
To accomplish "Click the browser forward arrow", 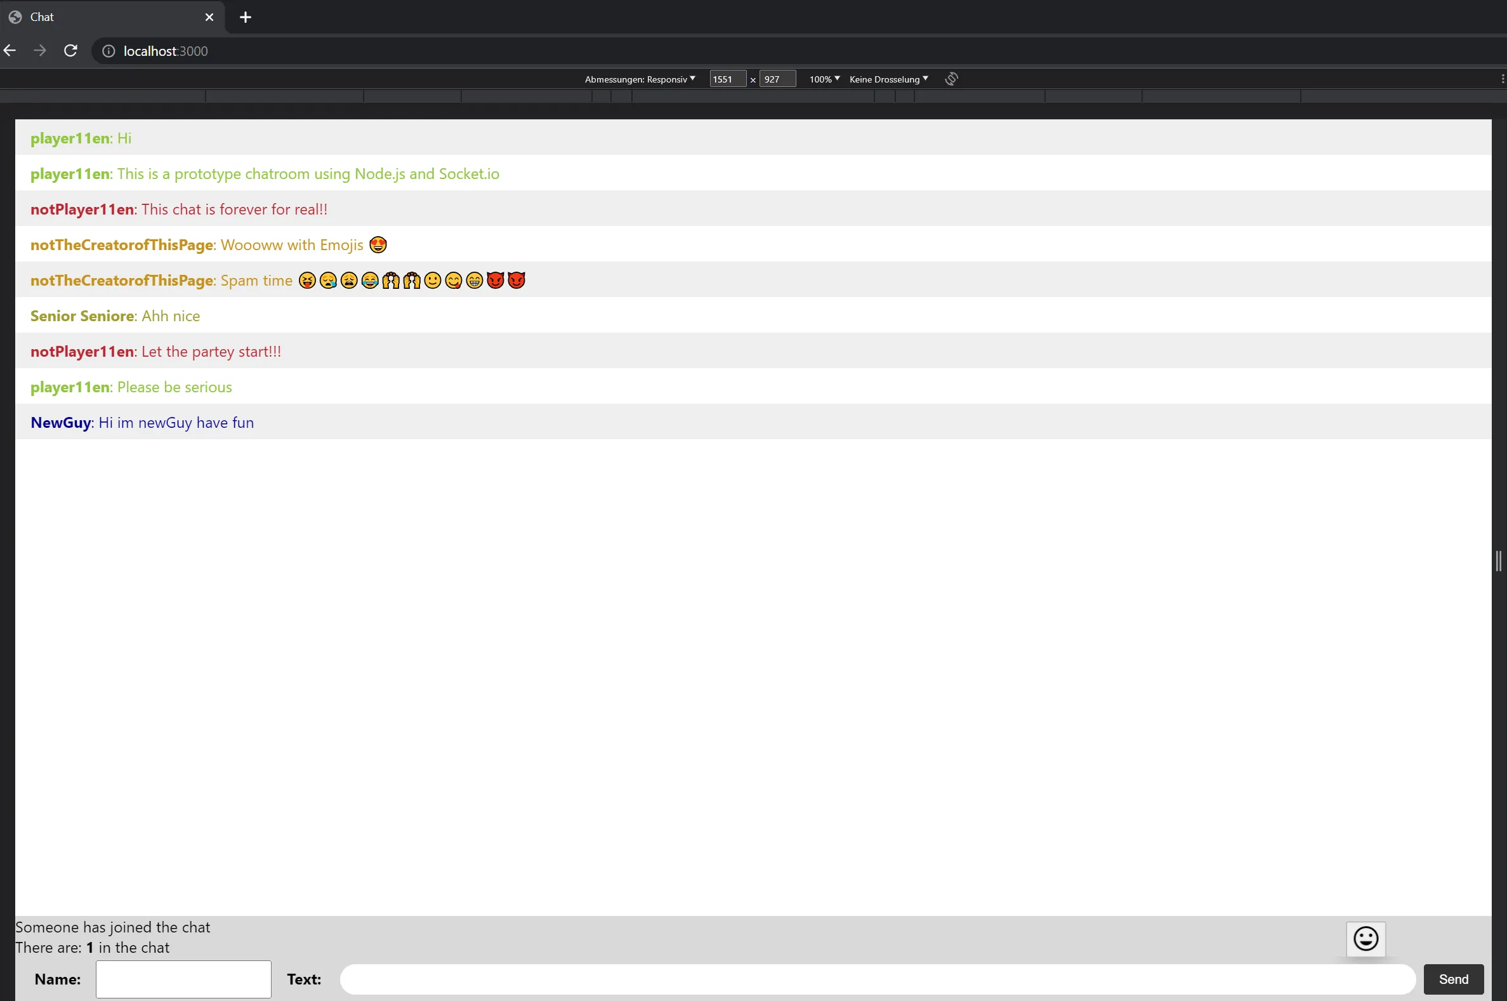I will pos(39,50).
